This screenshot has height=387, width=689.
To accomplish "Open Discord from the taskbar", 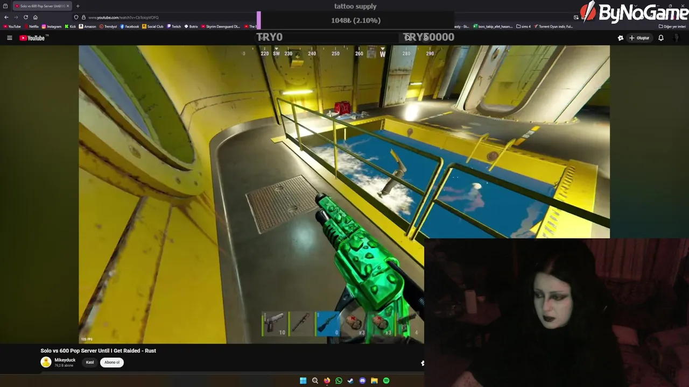I will click(362, 381).
